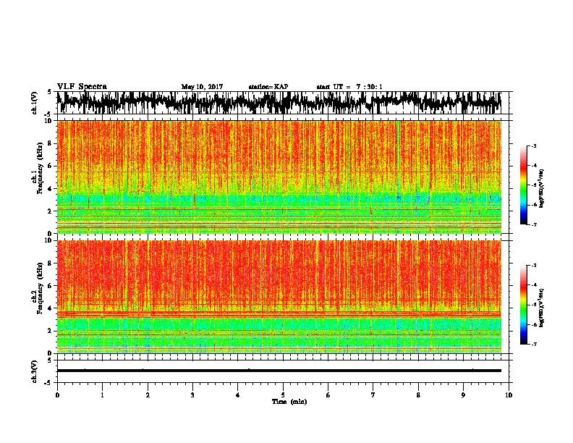573x443 pixels.
Task: Click the time axis tick label "10"
Action: (x=509, y=395)
